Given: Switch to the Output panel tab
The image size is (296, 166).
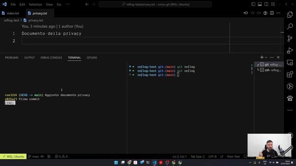Looking at the screenshot, I should click(30, 58).
